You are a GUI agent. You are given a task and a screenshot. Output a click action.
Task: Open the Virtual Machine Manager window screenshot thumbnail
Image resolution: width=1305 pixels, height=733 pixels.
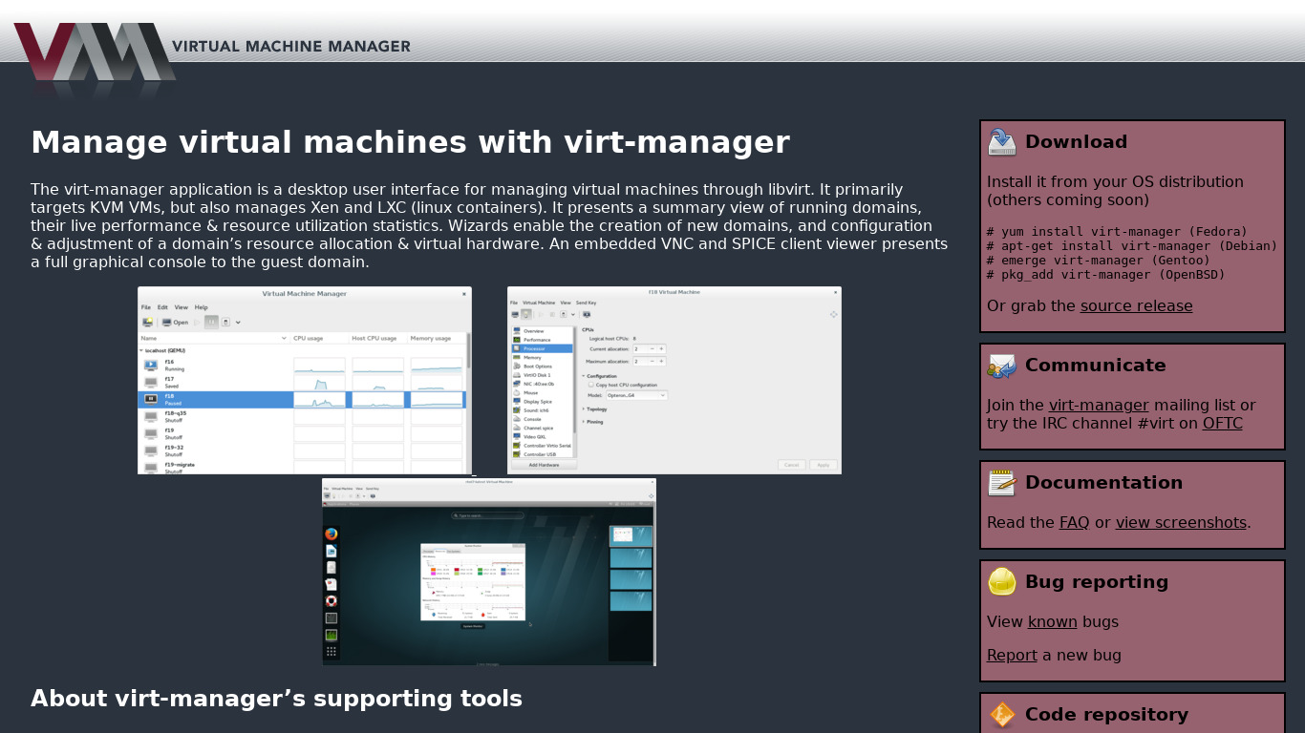pyautogui.click(x=305, y=380)
